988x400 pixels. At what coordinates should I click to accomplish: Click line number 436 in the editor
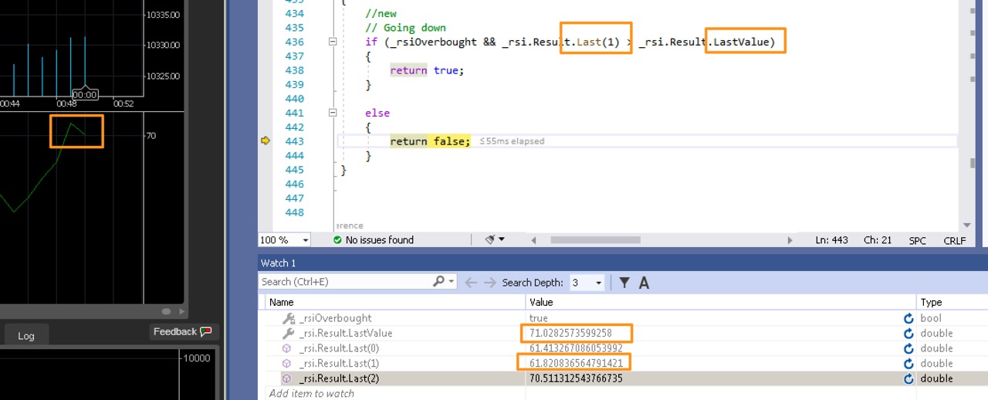pos(295,42)
